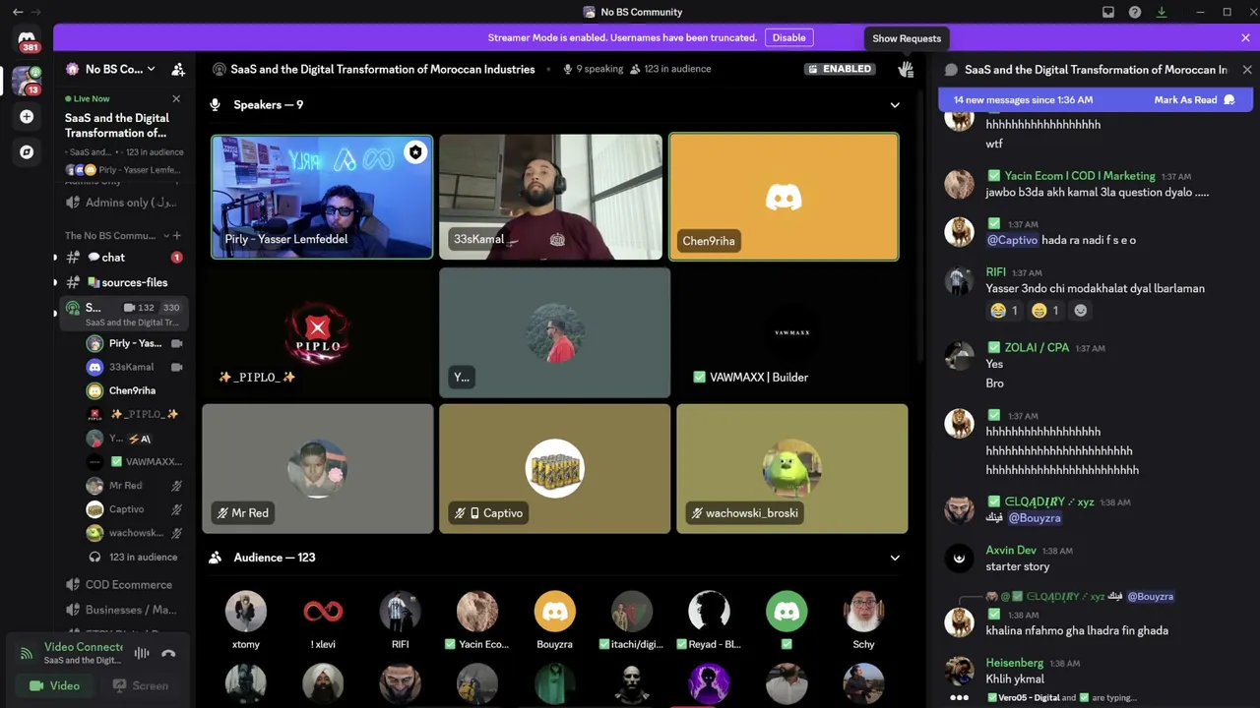The width and height of the screenshot is (1260, 708).
Task: Select Chen9riha in the sidebar speaker list
Action: [x=135, y=390]
